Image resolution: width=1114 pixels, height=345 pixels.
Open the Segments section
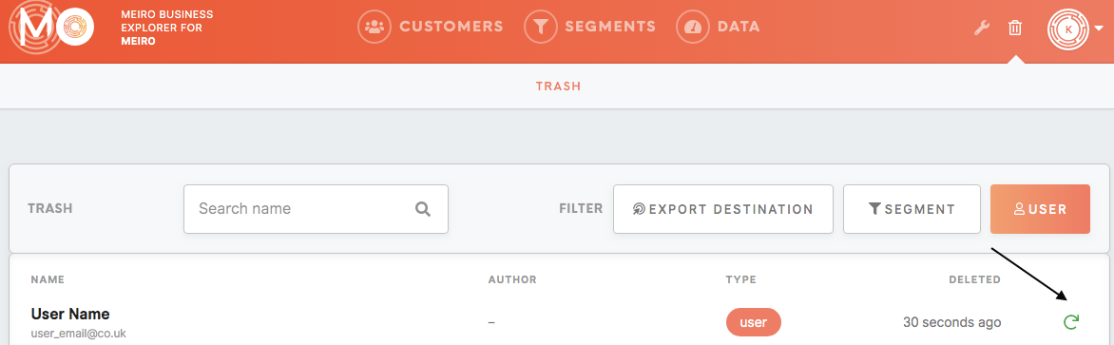point(589,27)
